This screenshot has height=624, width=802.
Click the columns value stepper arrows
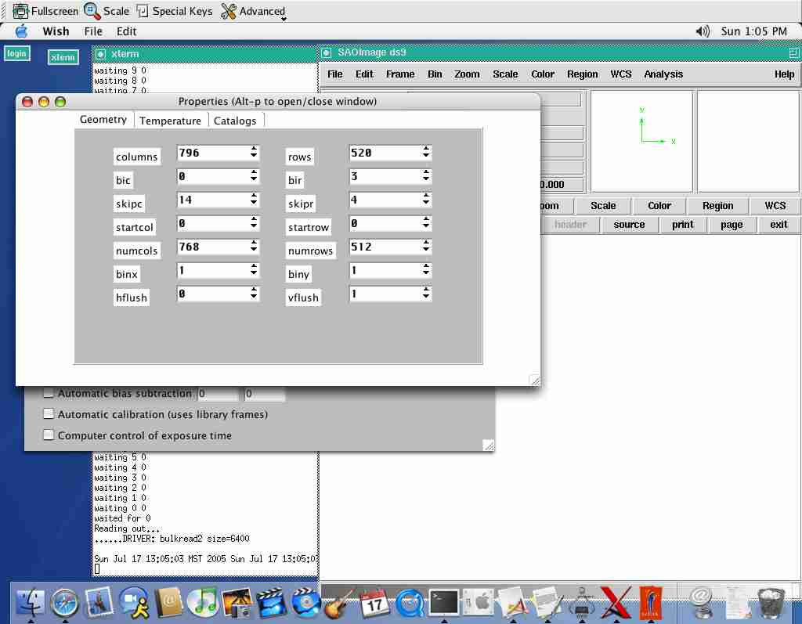point(254,152)
